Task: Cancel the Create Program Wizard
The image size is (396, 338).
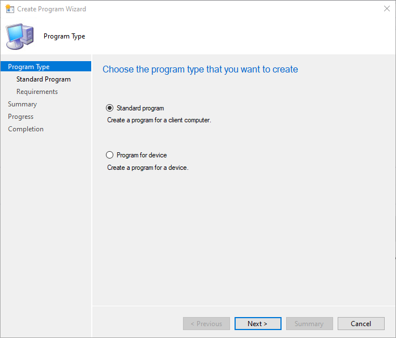Action: (361, 324)
